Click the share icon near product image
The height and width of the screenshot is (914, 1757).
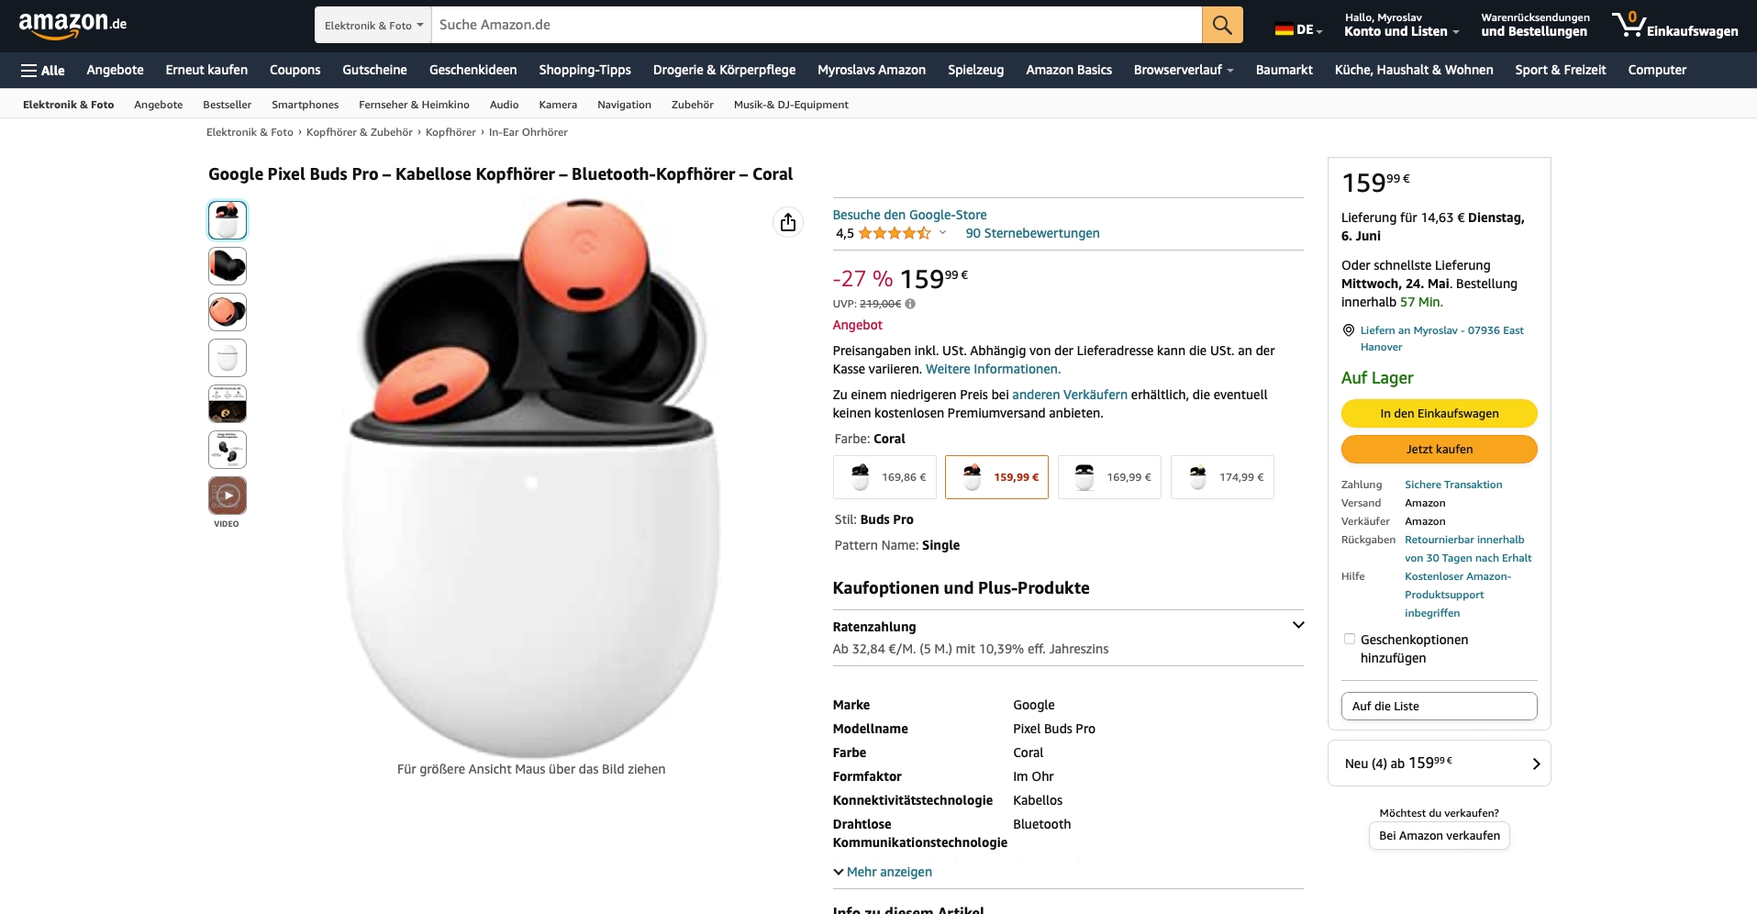click(x=788, y=222)
